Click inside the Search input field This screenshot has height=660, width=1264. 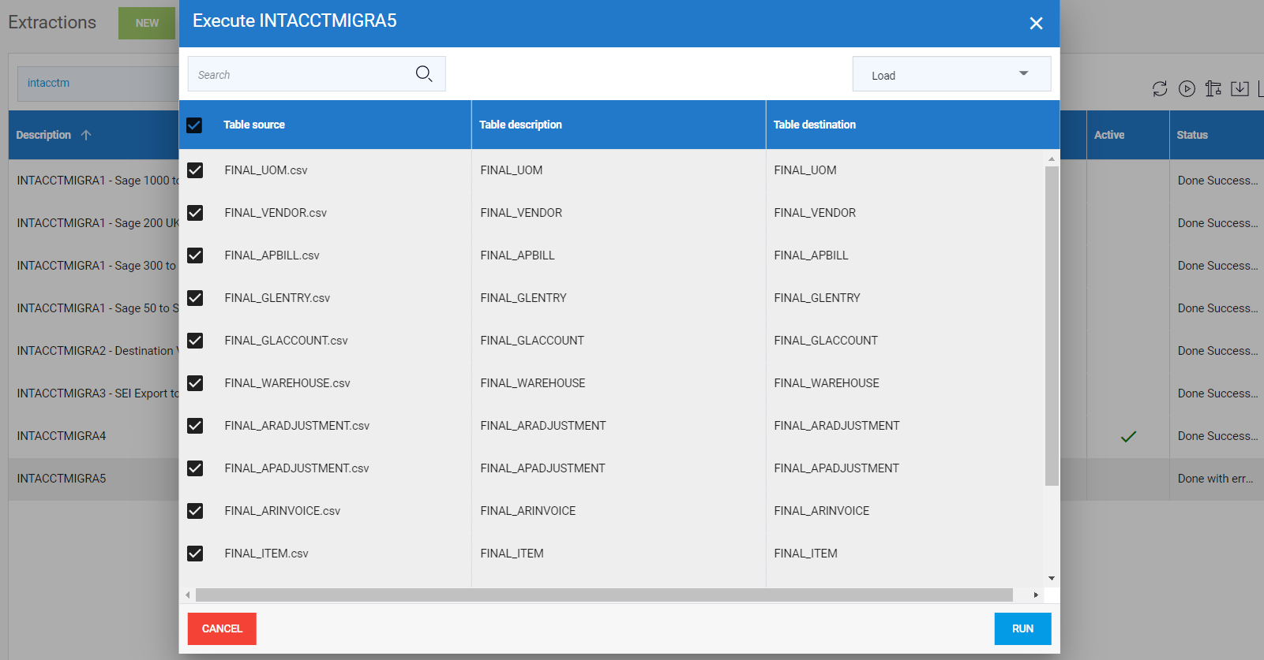(300, 74)
